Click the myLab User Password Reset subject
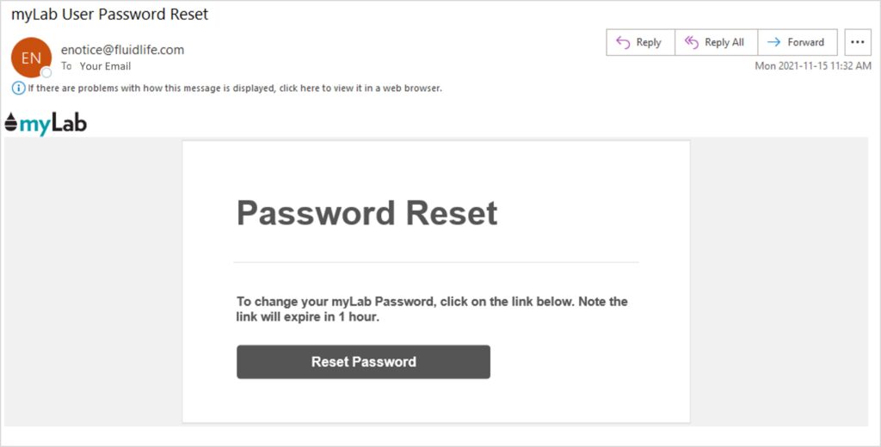 pos(110,14)
